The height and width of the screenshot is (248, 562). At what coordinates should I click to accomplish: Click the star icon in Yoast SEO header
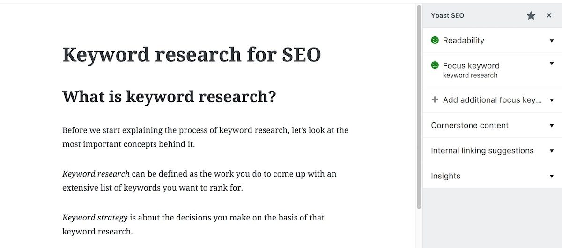click(x=531, y=16)
